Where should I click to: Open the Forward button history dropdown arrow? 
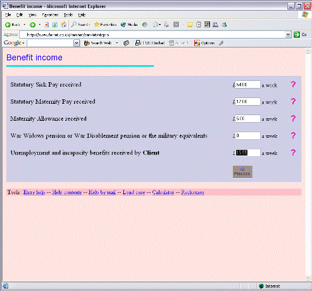pyautogui.click(x=39, y=25)
